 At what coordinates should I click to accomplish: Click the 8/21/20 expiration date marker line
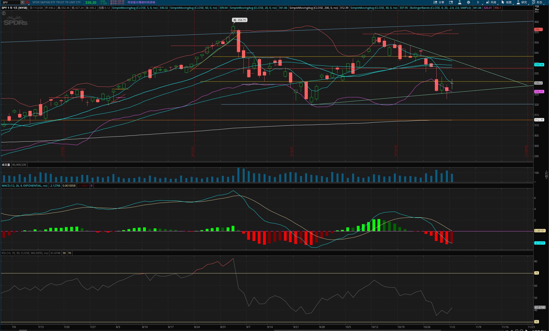point(194,86)
